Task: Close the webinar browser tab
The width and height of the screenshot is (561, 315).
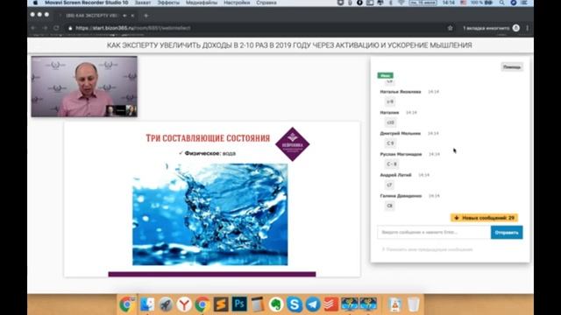Action: (132, 16)
